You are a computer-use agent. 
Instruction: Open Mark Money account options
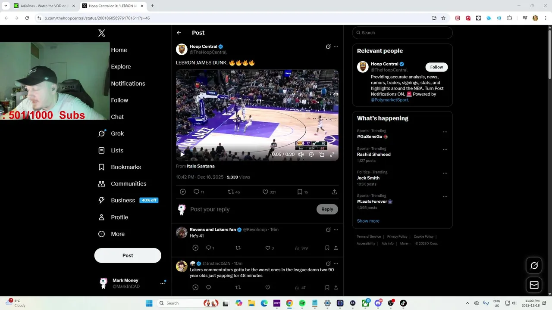[x=163, y=283]
